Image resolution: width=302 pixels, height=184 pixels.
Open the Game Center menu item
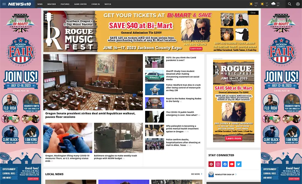[x=80, y=4]
